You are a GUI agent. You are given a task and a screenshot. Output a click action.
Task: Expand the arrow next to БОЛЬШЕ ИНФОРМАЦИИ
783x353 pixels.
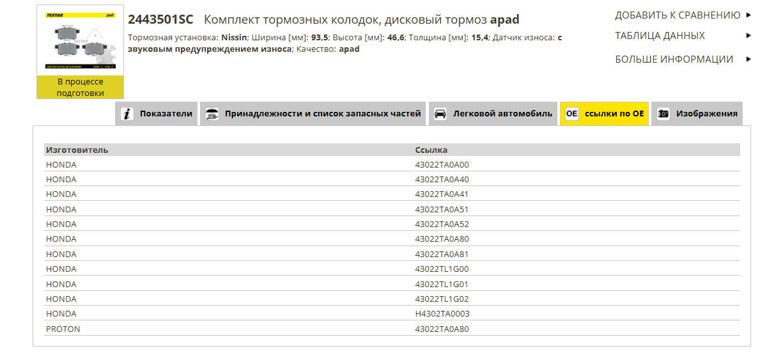pos(748,59)
